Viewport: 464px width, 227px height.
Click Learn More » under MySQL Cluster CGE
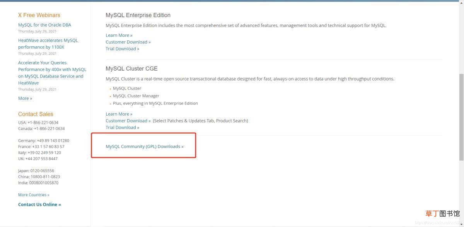119,114
